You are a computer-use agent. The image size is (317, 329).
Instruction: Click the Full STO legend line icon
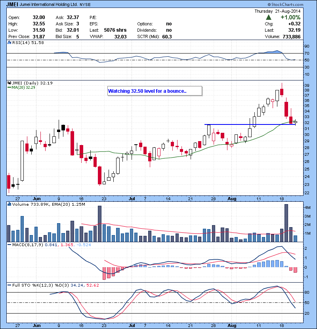click(10, 285)
